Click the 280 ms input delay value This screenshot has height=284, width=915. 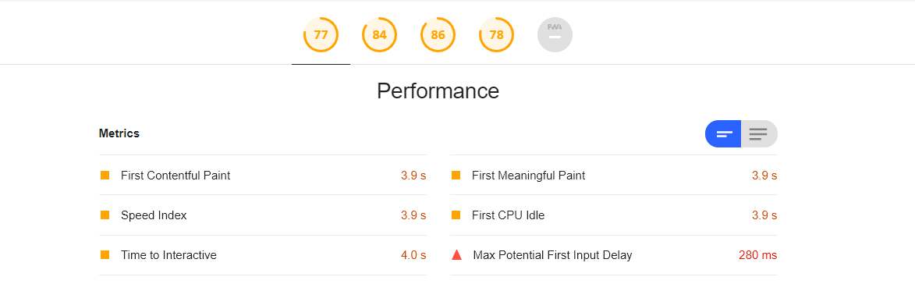[757, 255]
